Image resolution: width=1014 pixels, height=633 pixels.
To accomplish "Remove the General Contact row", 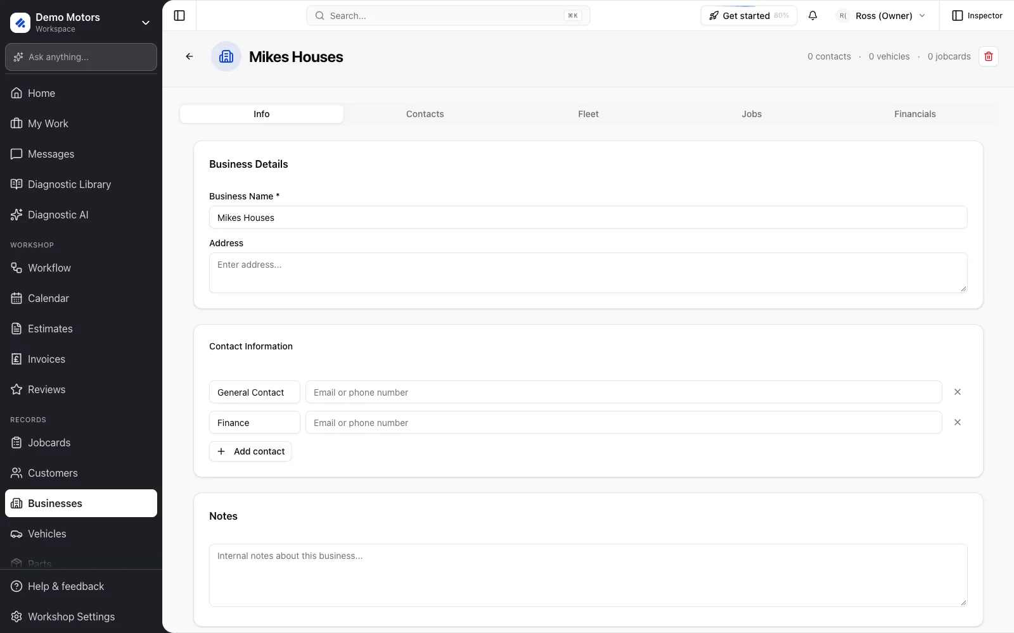I will pyautogui.click(x=958, y=392).
